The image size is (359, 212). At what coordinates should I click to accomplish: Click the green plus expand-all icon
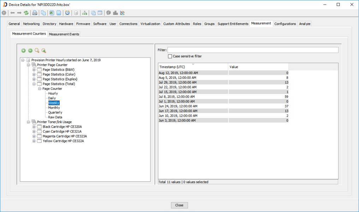tap(24, 51)
